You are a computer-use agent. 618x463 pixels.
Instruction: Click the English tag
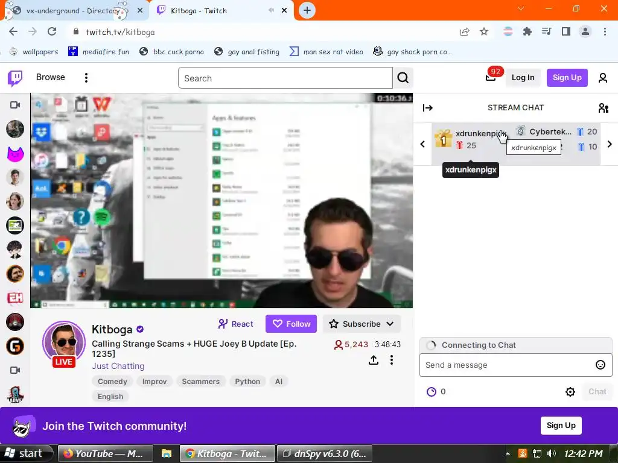point(110,397)
